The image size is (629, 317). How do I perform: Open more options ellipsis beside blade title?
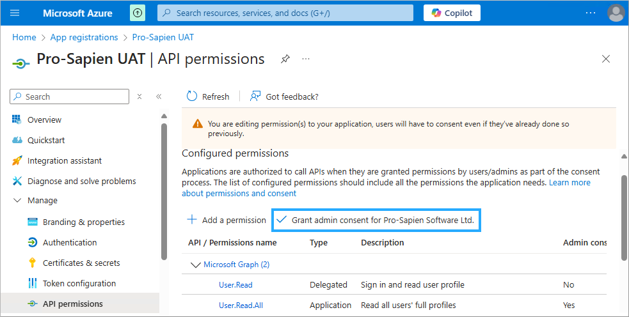tap(306, 59)
